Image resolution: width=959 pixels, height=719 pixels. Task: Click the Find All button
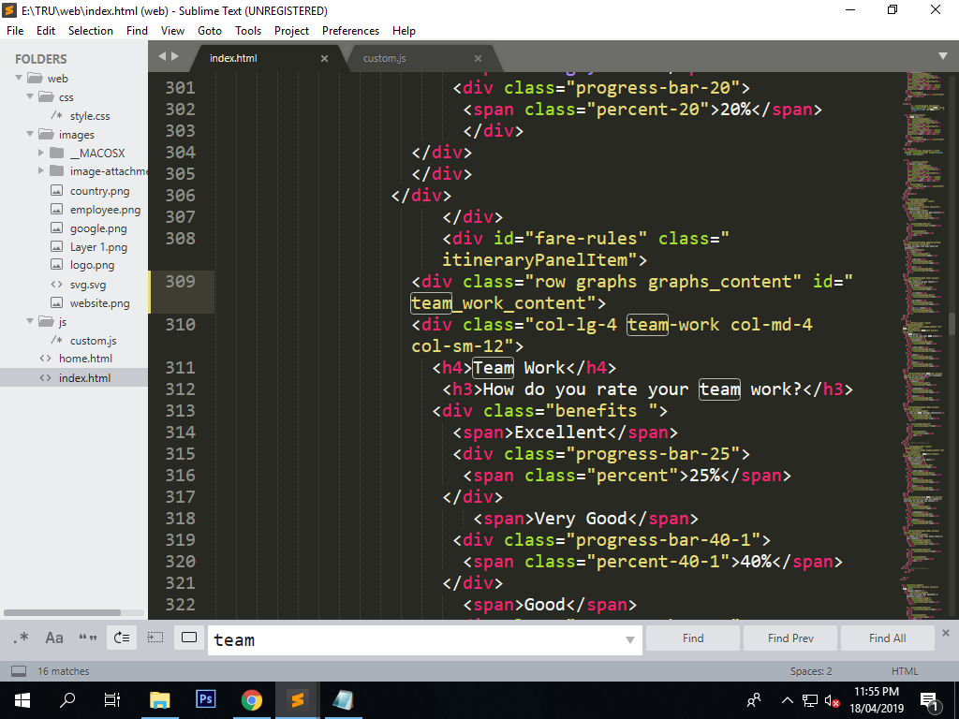[x=887, y=638]
